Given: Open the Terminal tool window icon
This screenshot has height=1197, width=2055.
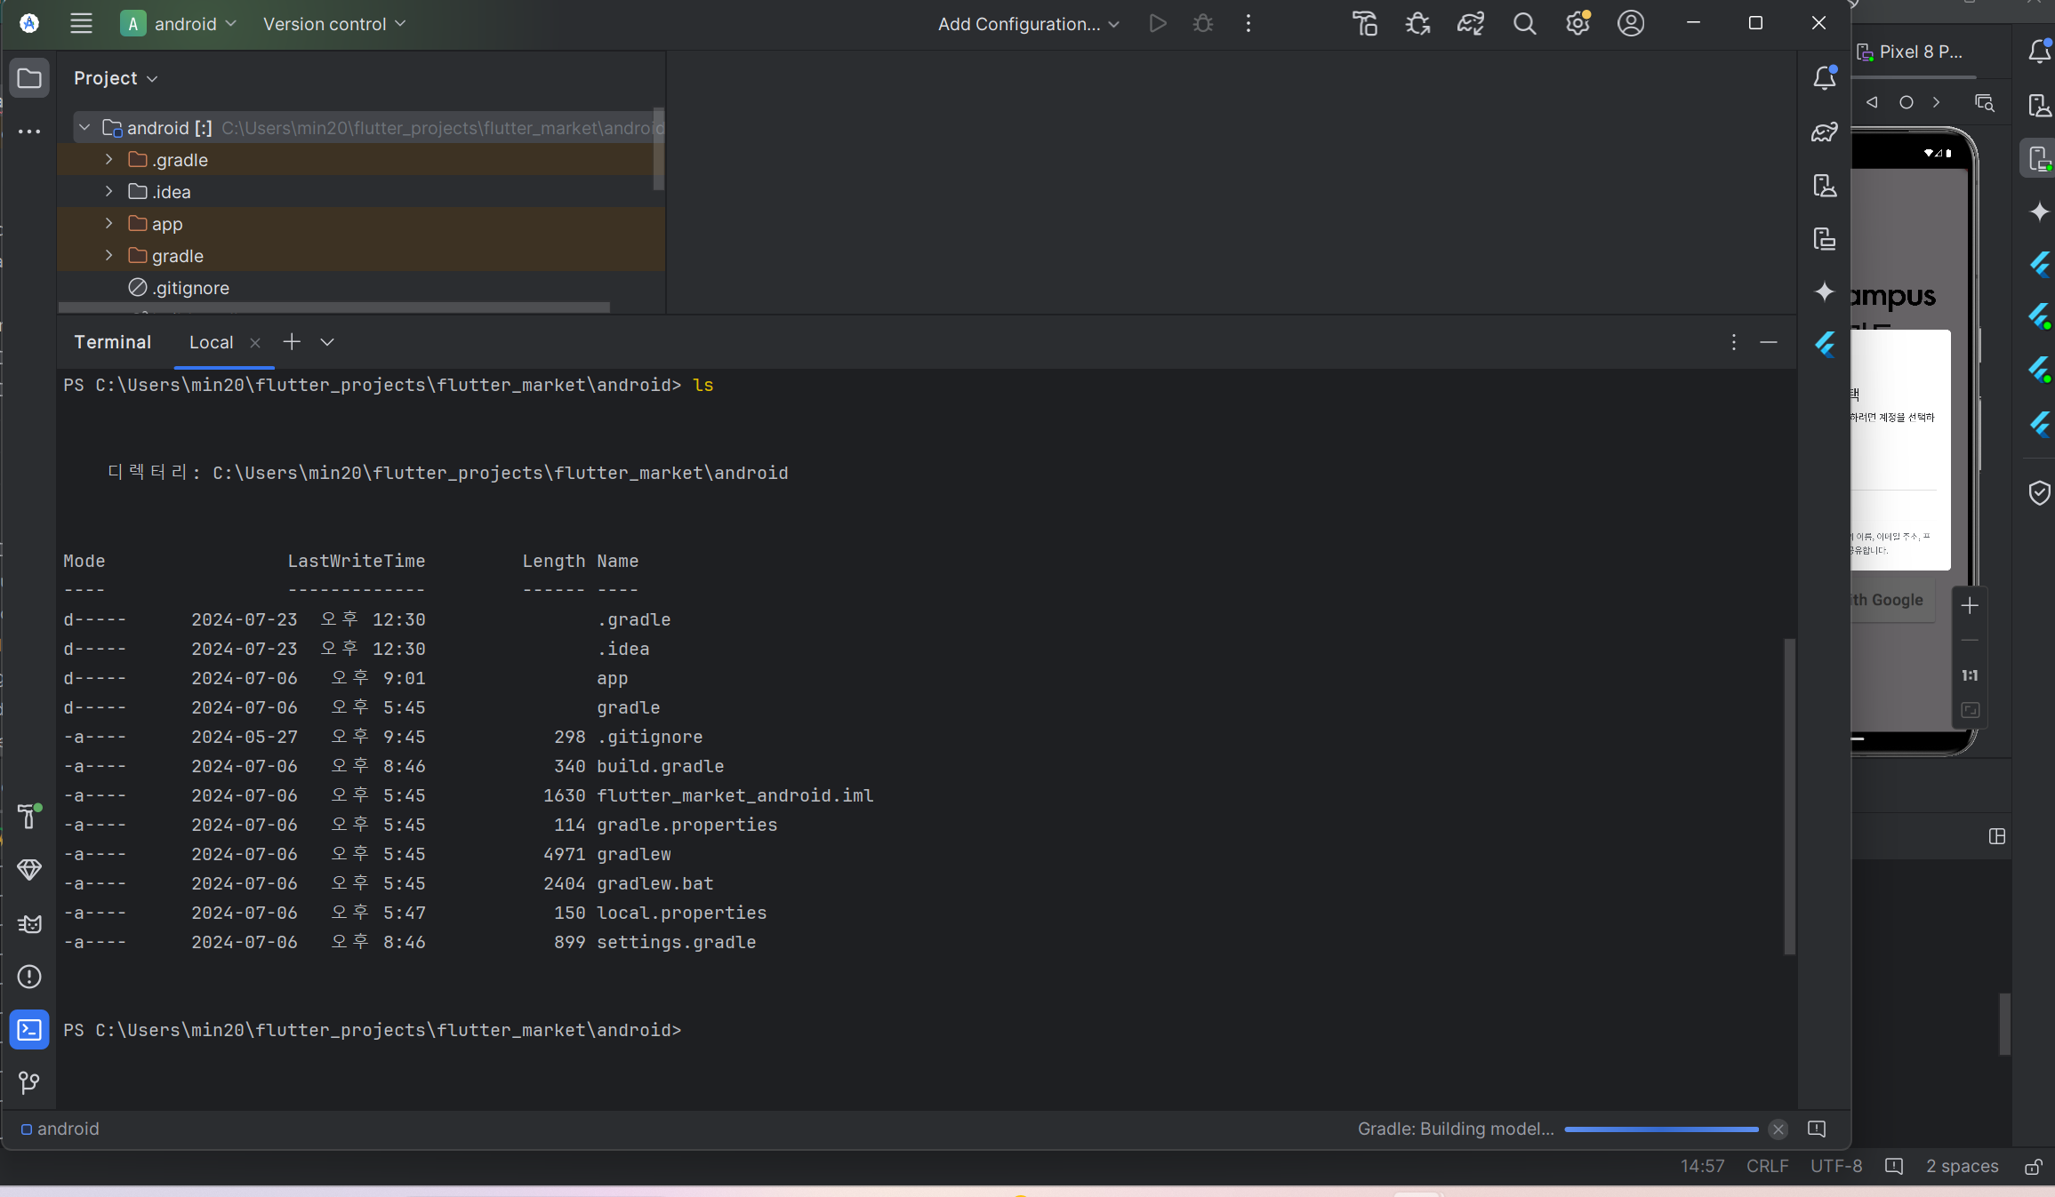Looking at the screenshot, I should pos(29,1030).
